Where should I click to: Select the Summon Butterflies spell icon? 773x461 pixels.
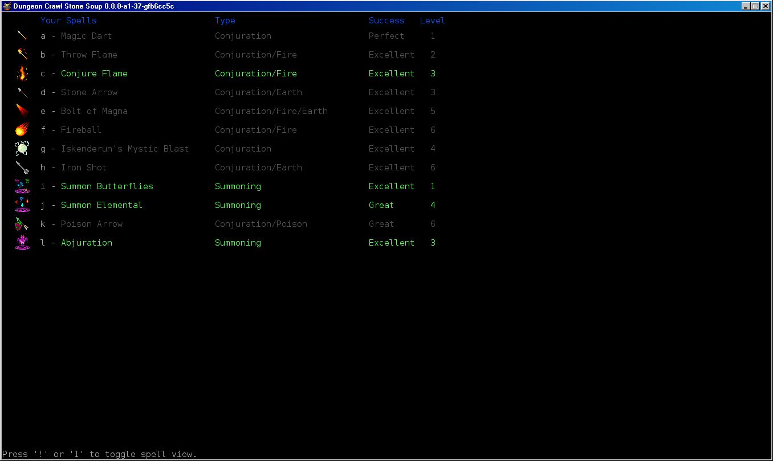(22, 186)
